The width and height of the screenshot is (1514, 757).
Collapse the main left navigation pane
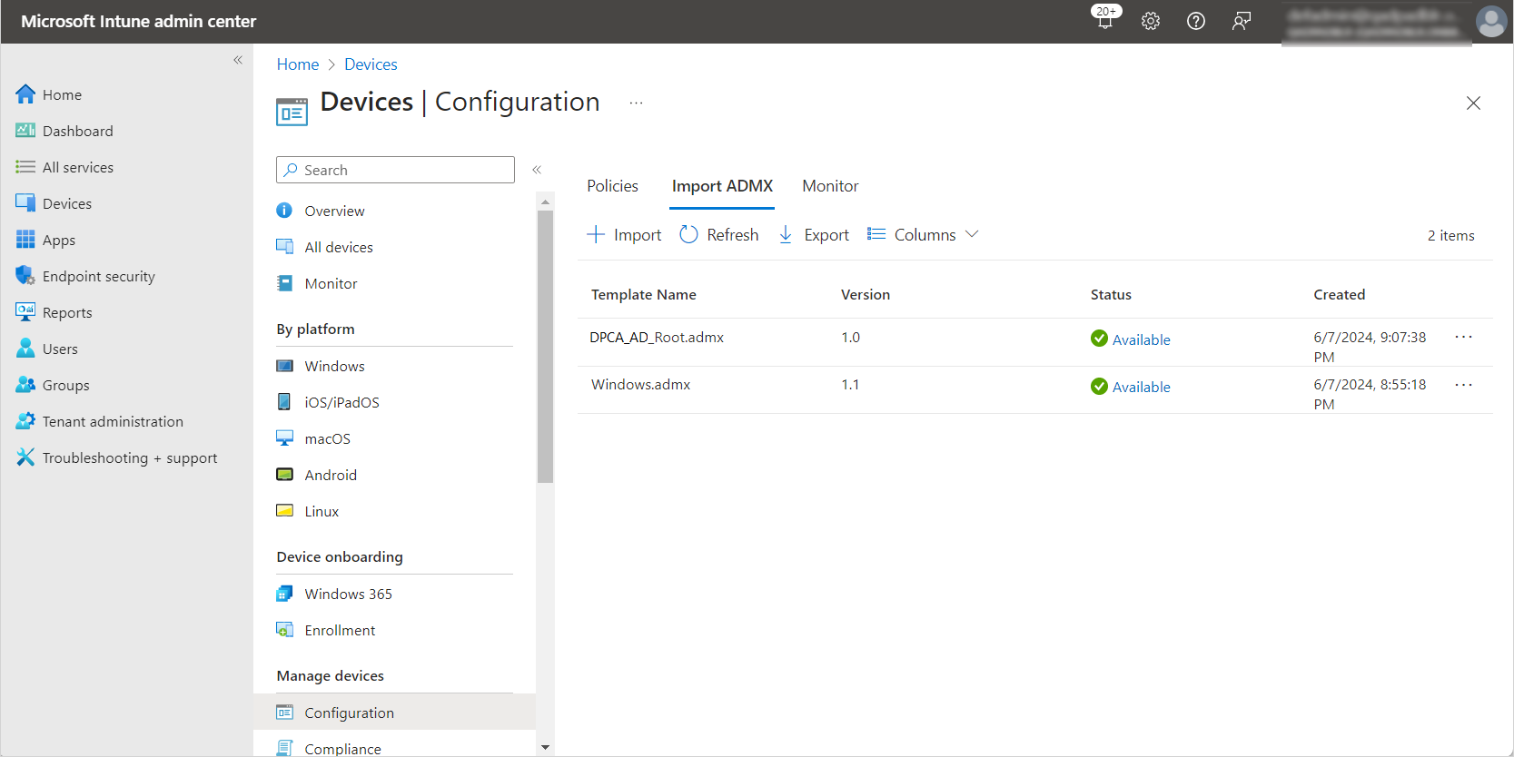238,60
